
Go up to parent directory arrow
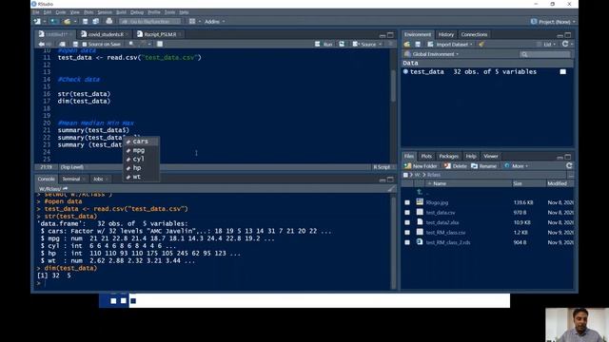[x=420, y=192]
